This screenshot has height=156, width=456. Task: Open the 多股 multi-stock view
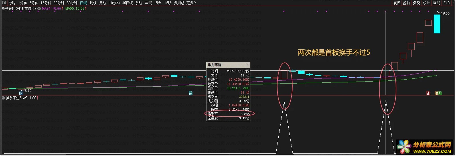tap(416, 3)
